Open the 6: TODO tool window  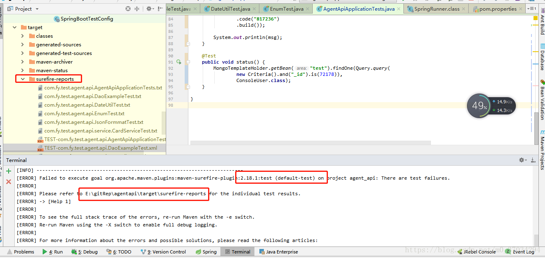coord(119,252)
